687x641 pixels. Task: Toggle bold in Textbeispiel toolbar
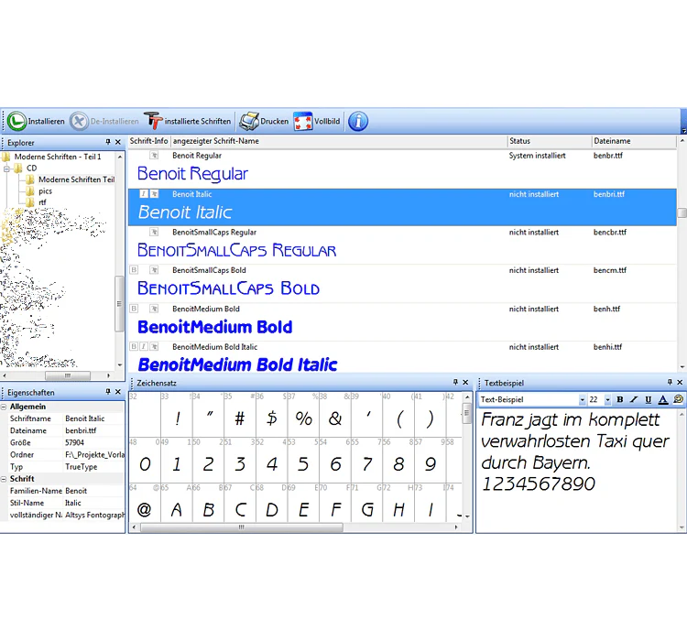pyautogui.click(x=619, y=399)
